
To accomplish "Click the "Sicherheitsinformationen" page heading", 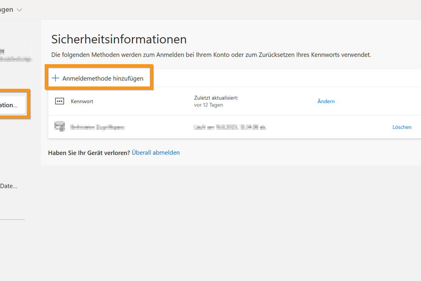I will tap(117, 39).
